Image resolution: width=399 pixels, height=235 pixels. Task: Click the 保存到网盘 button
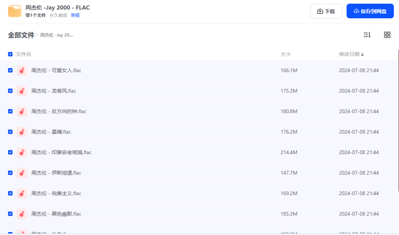coord(370,11)
